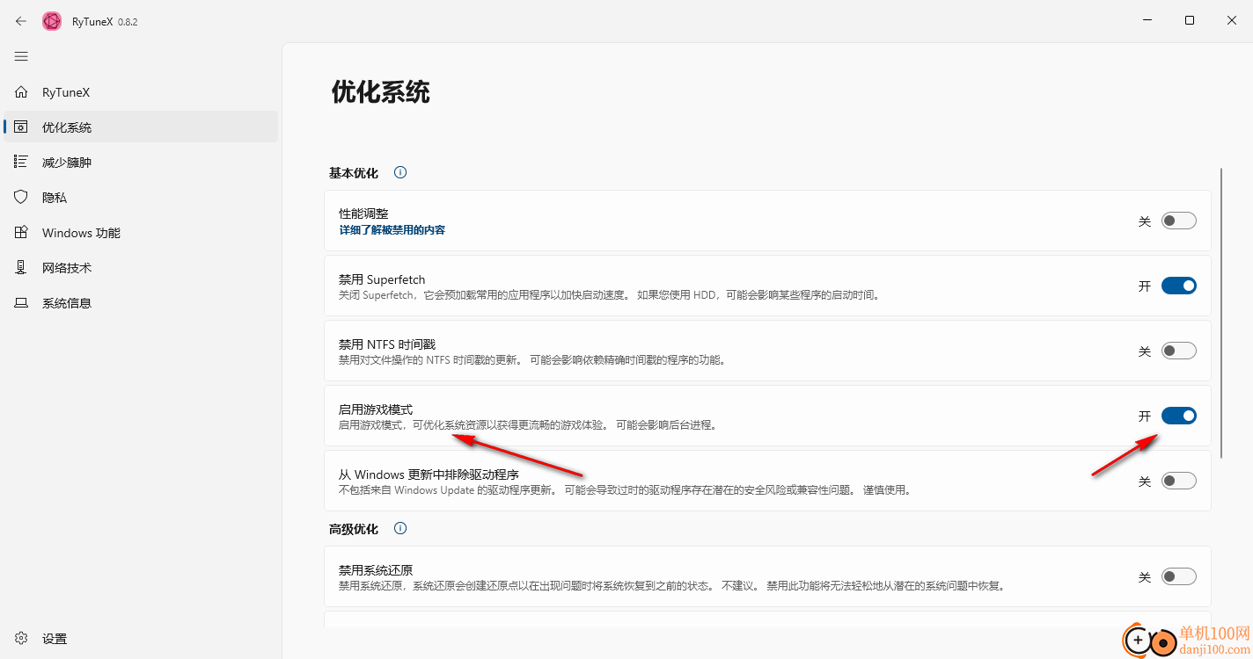Turn off the 禁用 Superfetch toggle
1253x659 pixels.
point(1179,286)
